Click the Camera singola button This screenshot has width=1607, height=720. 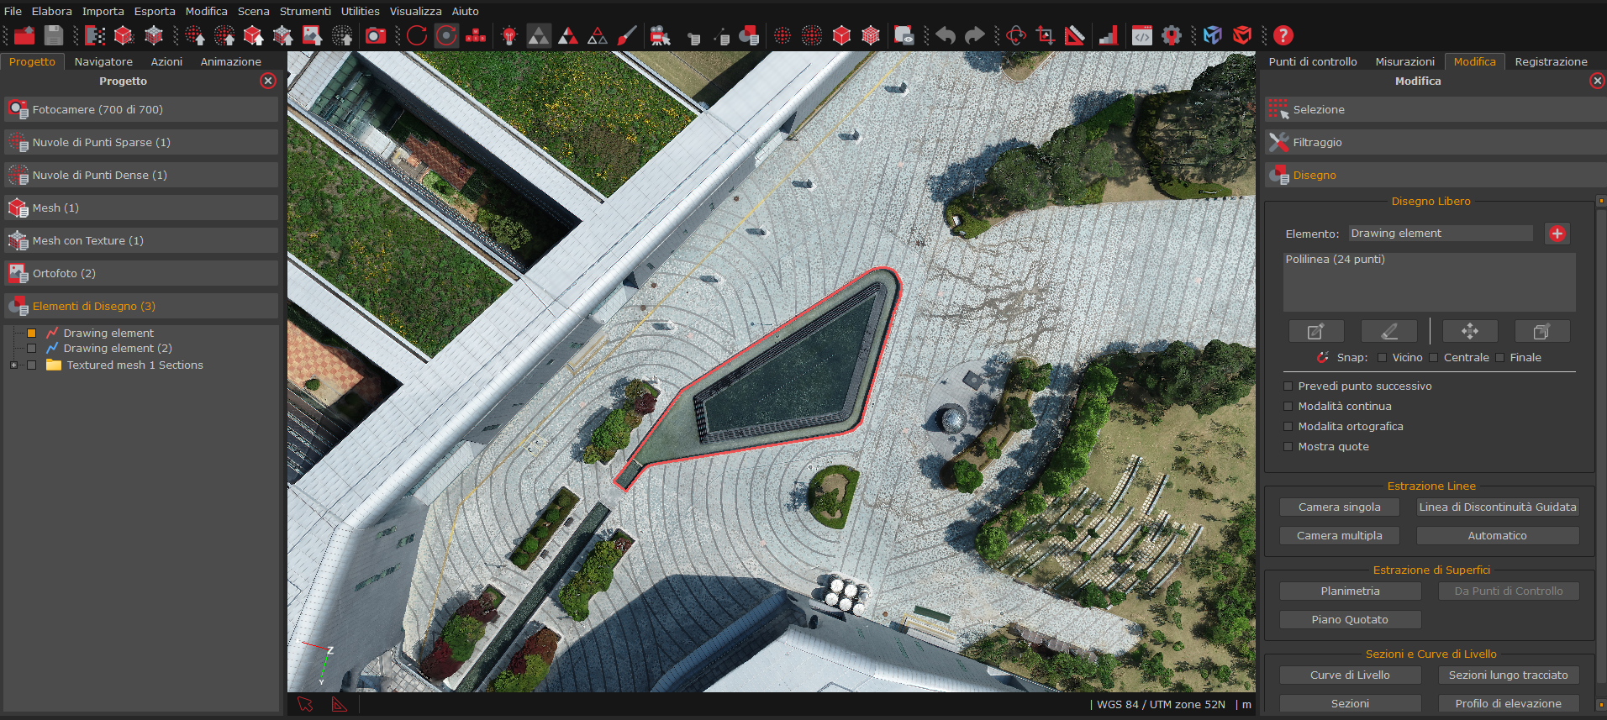[1339, 507]
